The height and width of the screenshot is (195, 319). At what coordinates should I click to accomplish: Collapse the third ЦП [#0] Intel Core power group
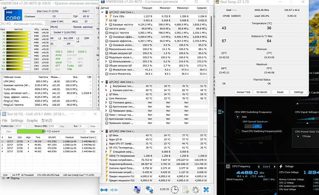(103, 131)
